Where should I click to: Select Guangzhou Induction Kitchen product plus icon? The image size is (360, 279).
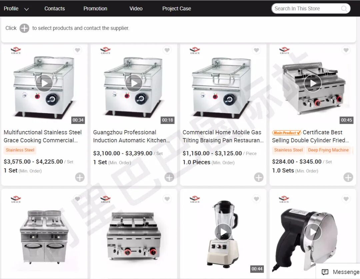169,177
